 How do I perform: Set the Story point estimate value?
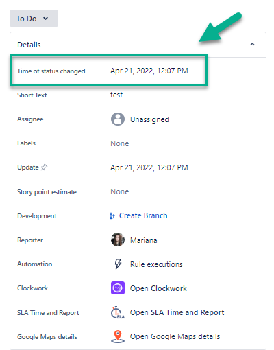click(x=120, y=191)
